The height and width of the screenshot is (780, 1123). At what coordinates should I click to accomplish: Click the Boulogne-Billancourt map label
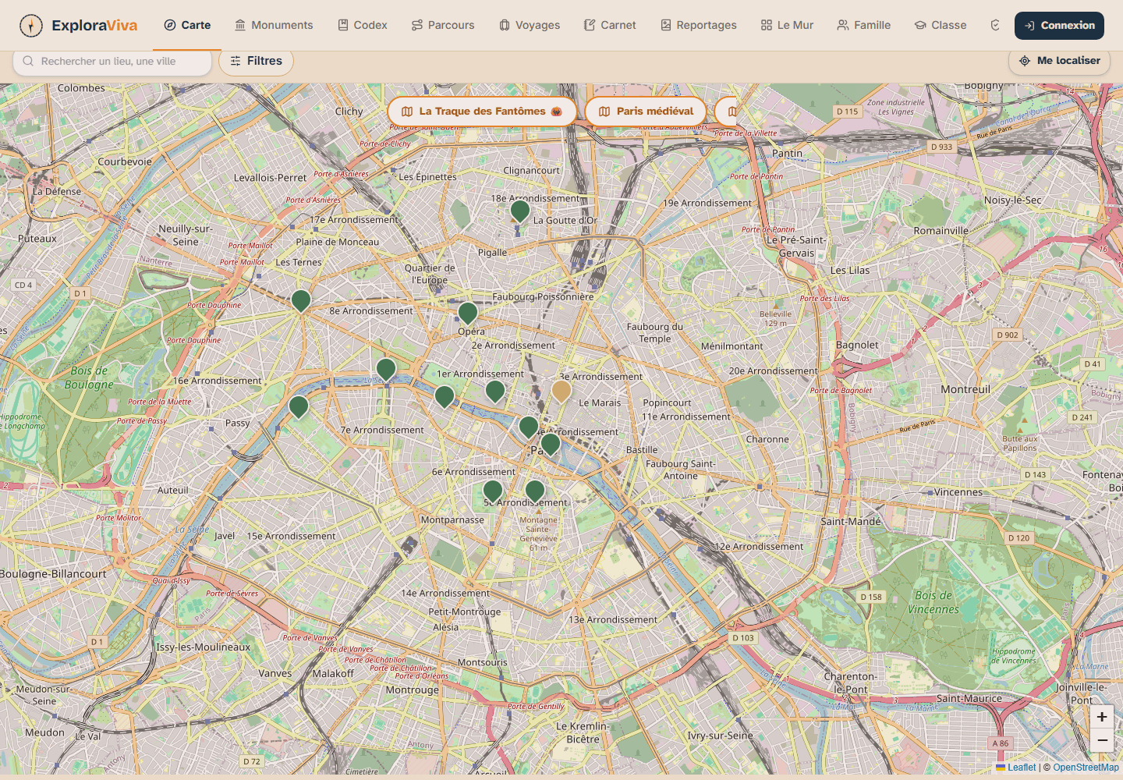point(53,574)
